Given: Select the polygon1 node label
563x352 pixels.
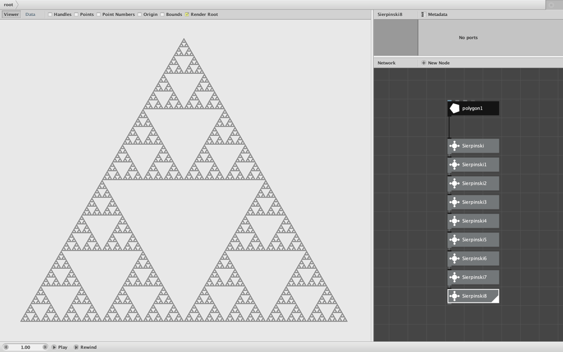Looking at the screenshot, I should (x=472, y=109).
